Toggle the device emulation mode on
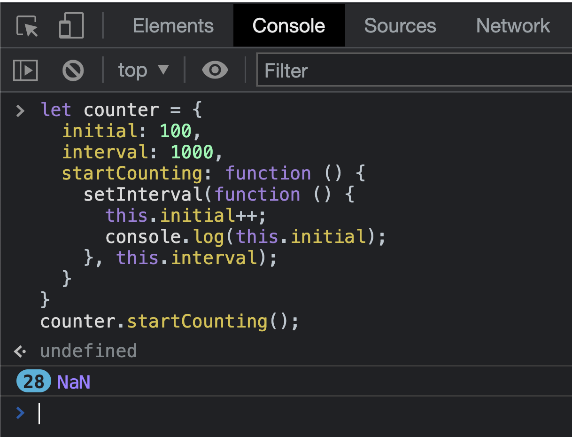572x437 pixels. (x=70, y=25)
